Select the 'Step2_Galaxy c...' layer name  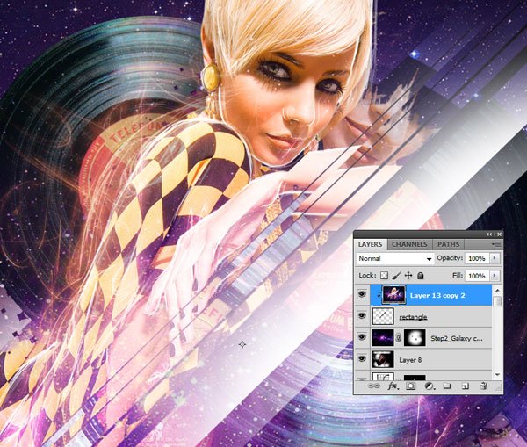[x=457, y=338]
